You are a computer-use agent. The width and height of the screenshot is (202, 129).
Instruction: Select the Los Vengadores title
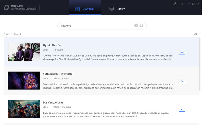53,102
